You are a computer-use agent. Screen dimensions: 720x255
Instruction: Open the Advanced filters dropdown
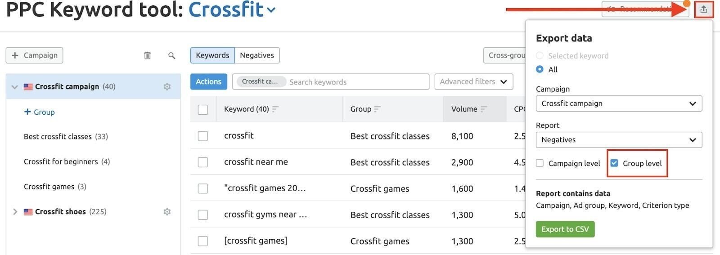coord(473,81)
